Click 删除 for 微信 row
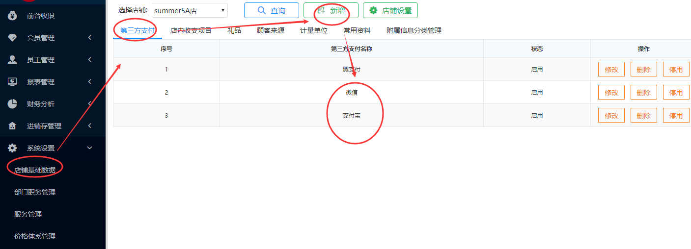691x249 pixels. coord(644,92)
